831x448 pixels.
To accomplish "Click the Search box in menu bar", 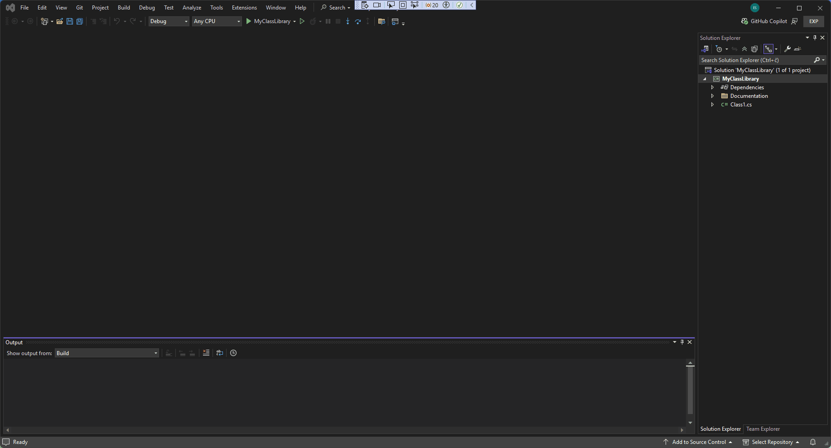I will click(x=336, y=8).
